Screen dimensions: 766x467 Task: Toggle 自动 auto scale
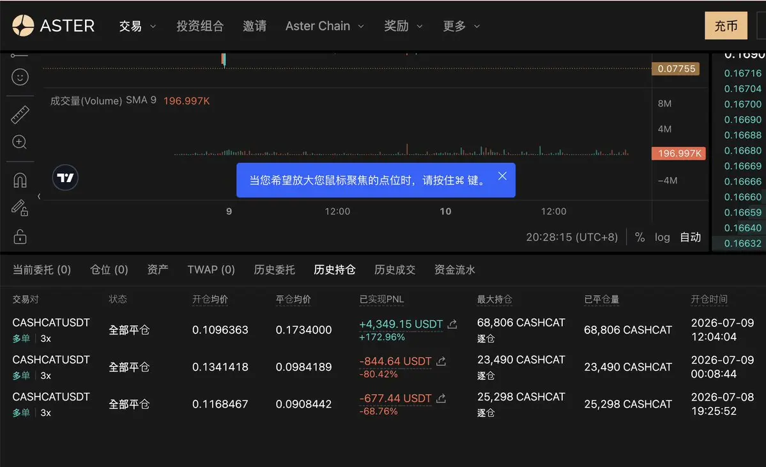(x=690, y=237)
